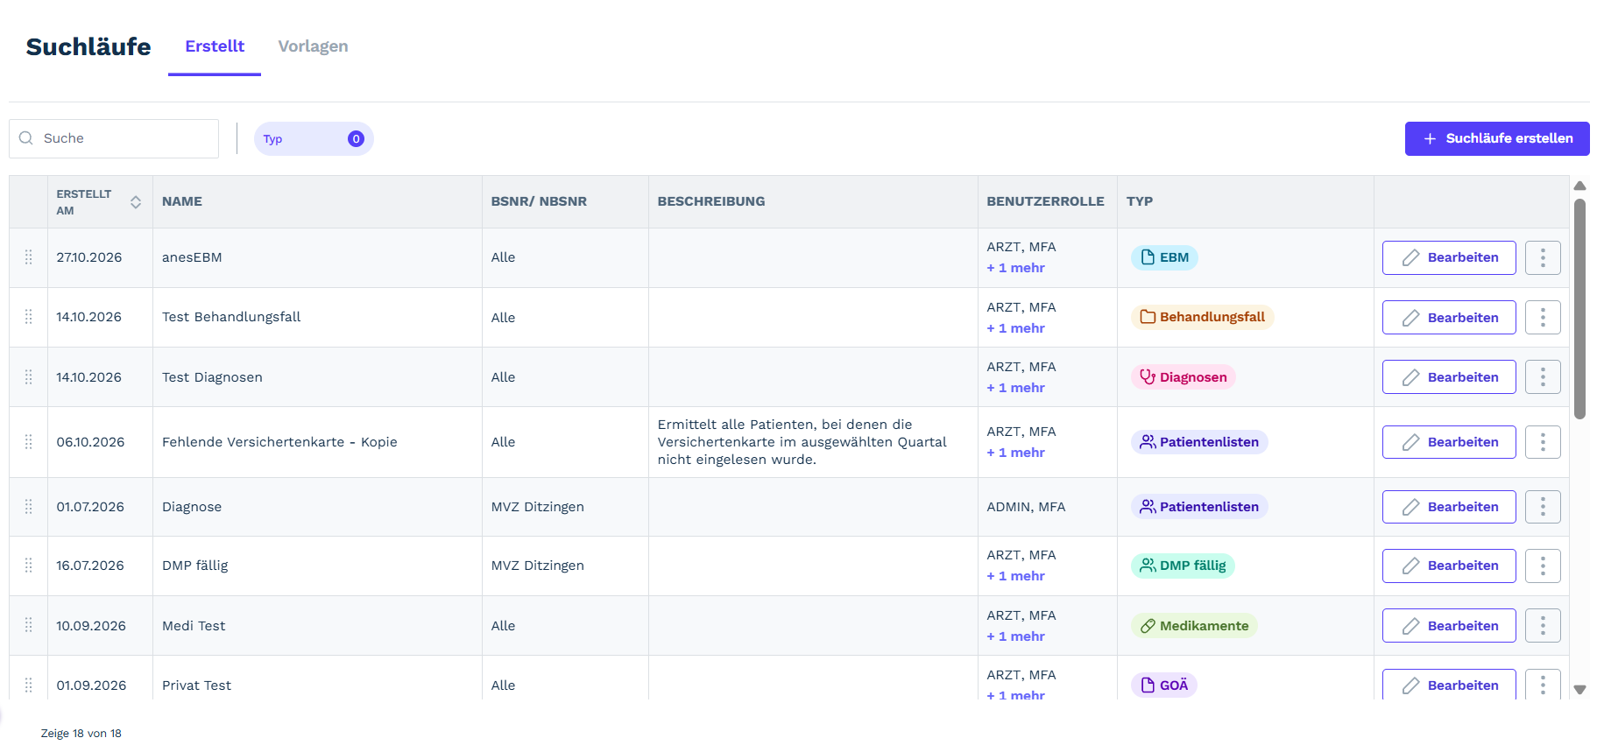The width and height of the screenshot is (1604, 752).
Task: Expand '+ 1 mehr' roles for DMP fällig
Action: [1016, 576]
